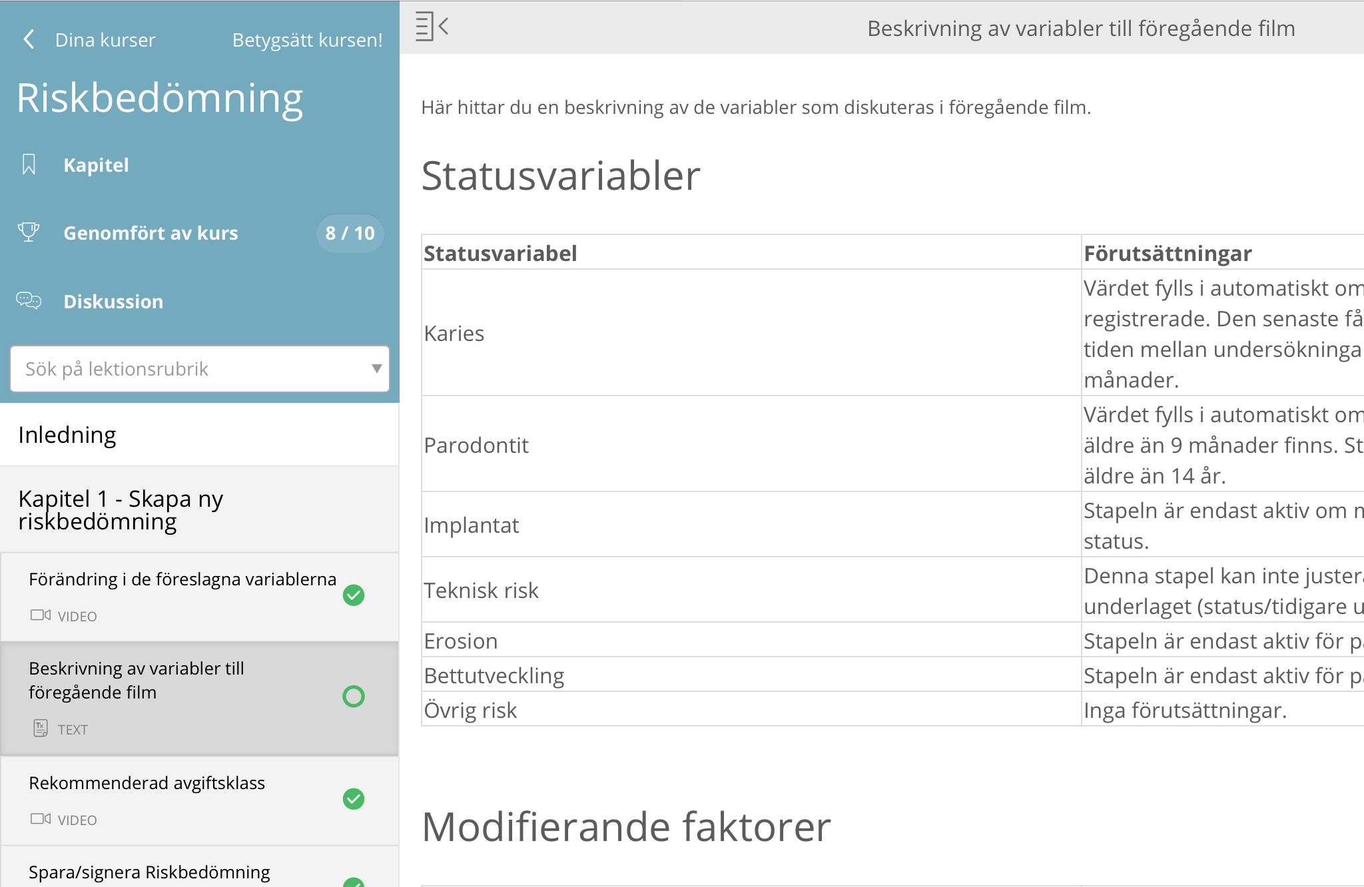The width and height of the screenshot is (1364, 887).
Task: Toggle completion check for Rekommenderad avgiftsklass
Action: tap(354, 798)
